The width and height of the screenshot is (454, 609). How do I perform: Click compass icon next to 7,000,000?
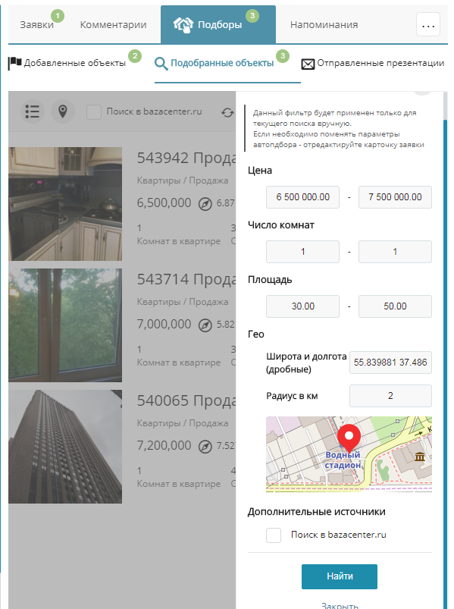coord(205,325)
